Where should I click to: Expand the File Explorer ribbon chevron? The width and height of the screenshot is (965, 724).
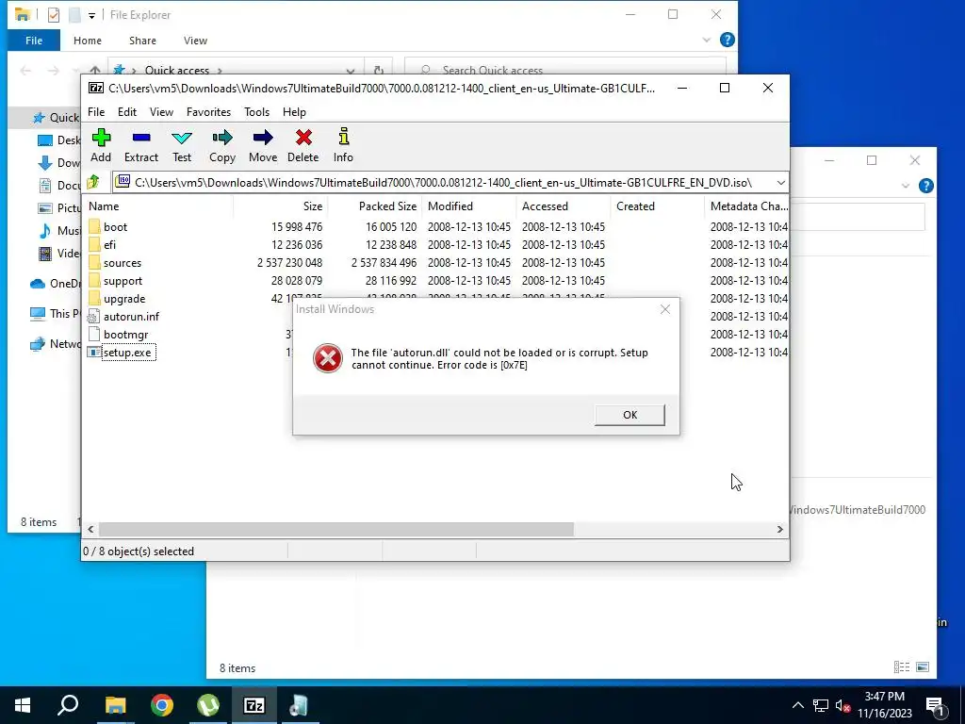pyautogui.click(x=706, y=40)
